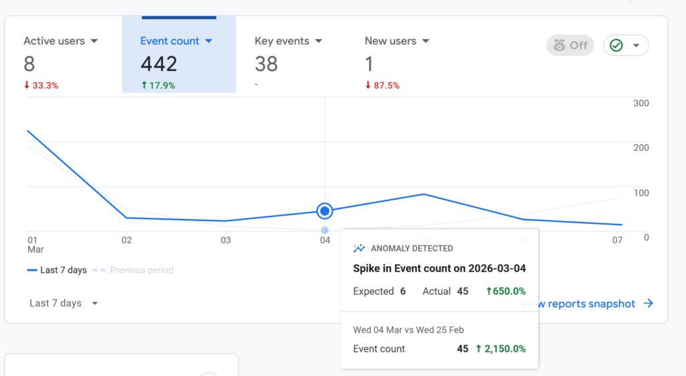Select the New users tab showing 1
Image resolution: width=686 pixels, height=376 pixels.
(x=397, y=54)
